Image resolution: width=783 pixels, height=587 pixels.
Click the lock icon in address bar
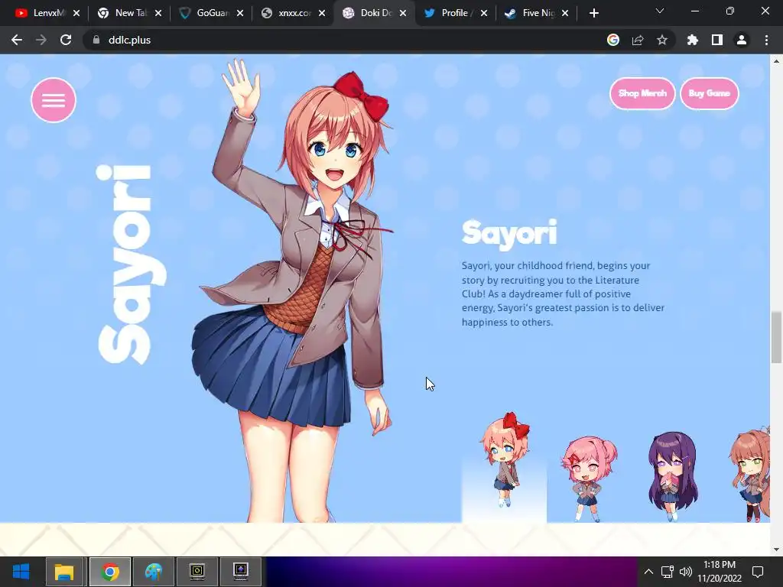coord(96,40)
